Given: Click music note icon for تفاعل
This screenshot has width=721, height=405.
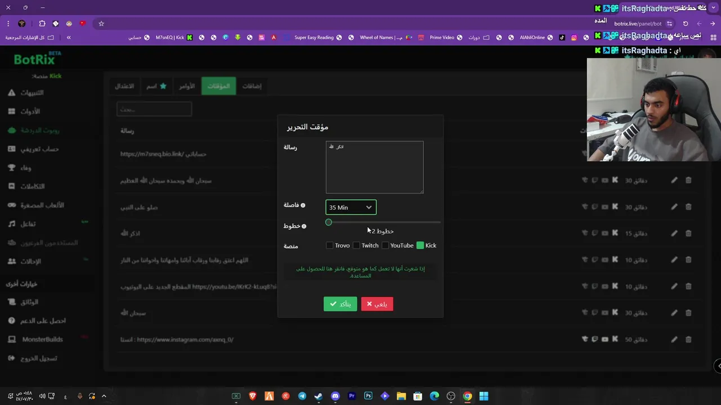Looking at the screenshot, I should tap(11, 224).
